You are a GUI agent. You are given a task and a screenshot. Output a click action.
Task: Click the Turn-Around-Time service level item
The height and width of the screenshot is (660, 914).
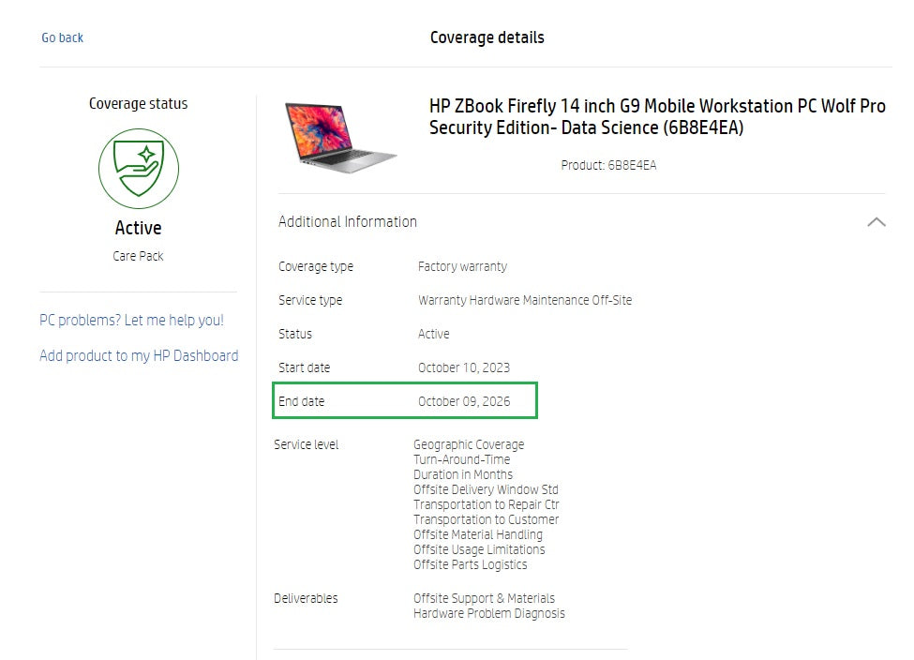click(462, 459)
